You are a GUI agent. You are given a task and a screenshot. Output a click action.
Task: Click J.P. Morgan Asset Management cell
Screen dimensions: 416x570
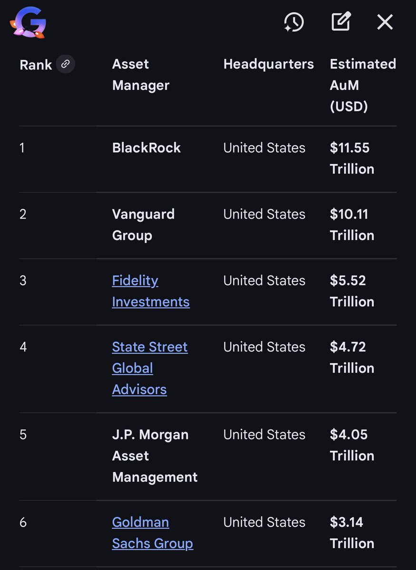(x=154, y=456)
